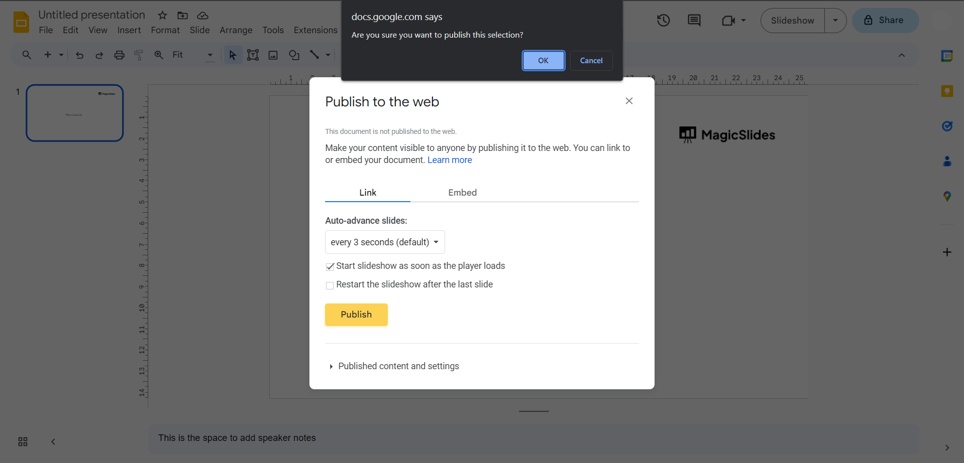This screenshot has height=463, width=964.
Task: Click the Learn more link
Action: (450, 160)
